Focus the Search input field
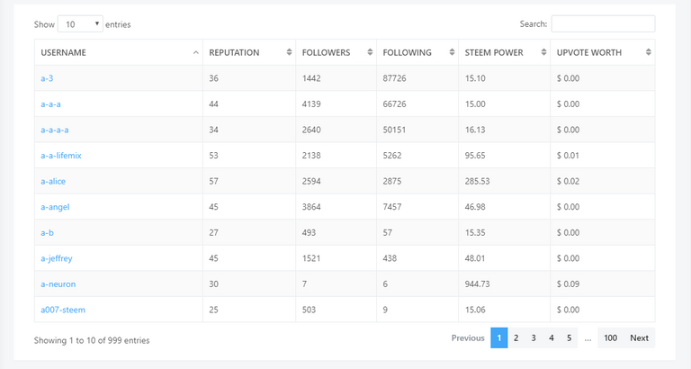The height and width of the screenshot is (369, 691). point(603,23)
